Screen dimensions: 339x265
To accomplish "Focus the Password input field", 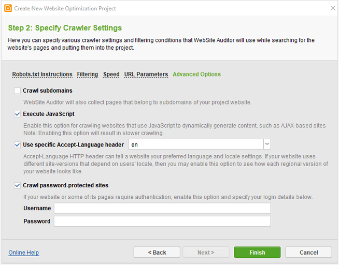I will [x=162, y=221].
